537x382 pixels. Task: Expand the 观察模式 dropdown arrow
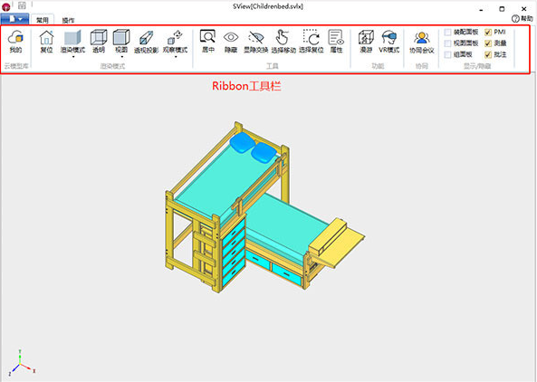(x=176, y=57)
